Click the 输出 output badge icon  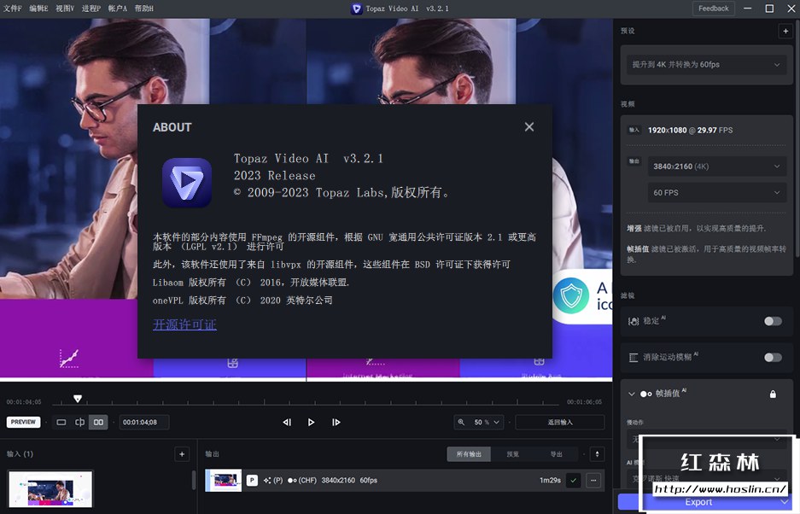point(634,161)
